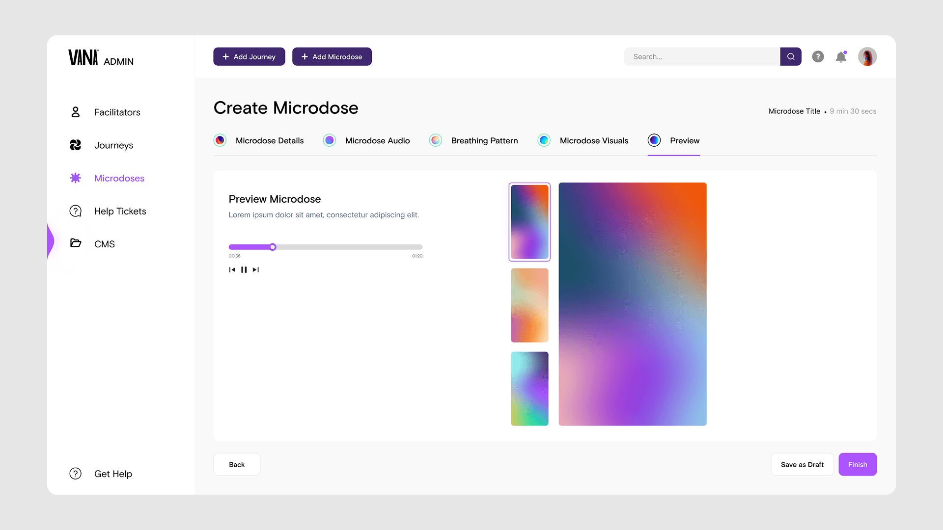Click the audio progress slider handle
This screenshot has width=943, height=530.
point(273,247)
